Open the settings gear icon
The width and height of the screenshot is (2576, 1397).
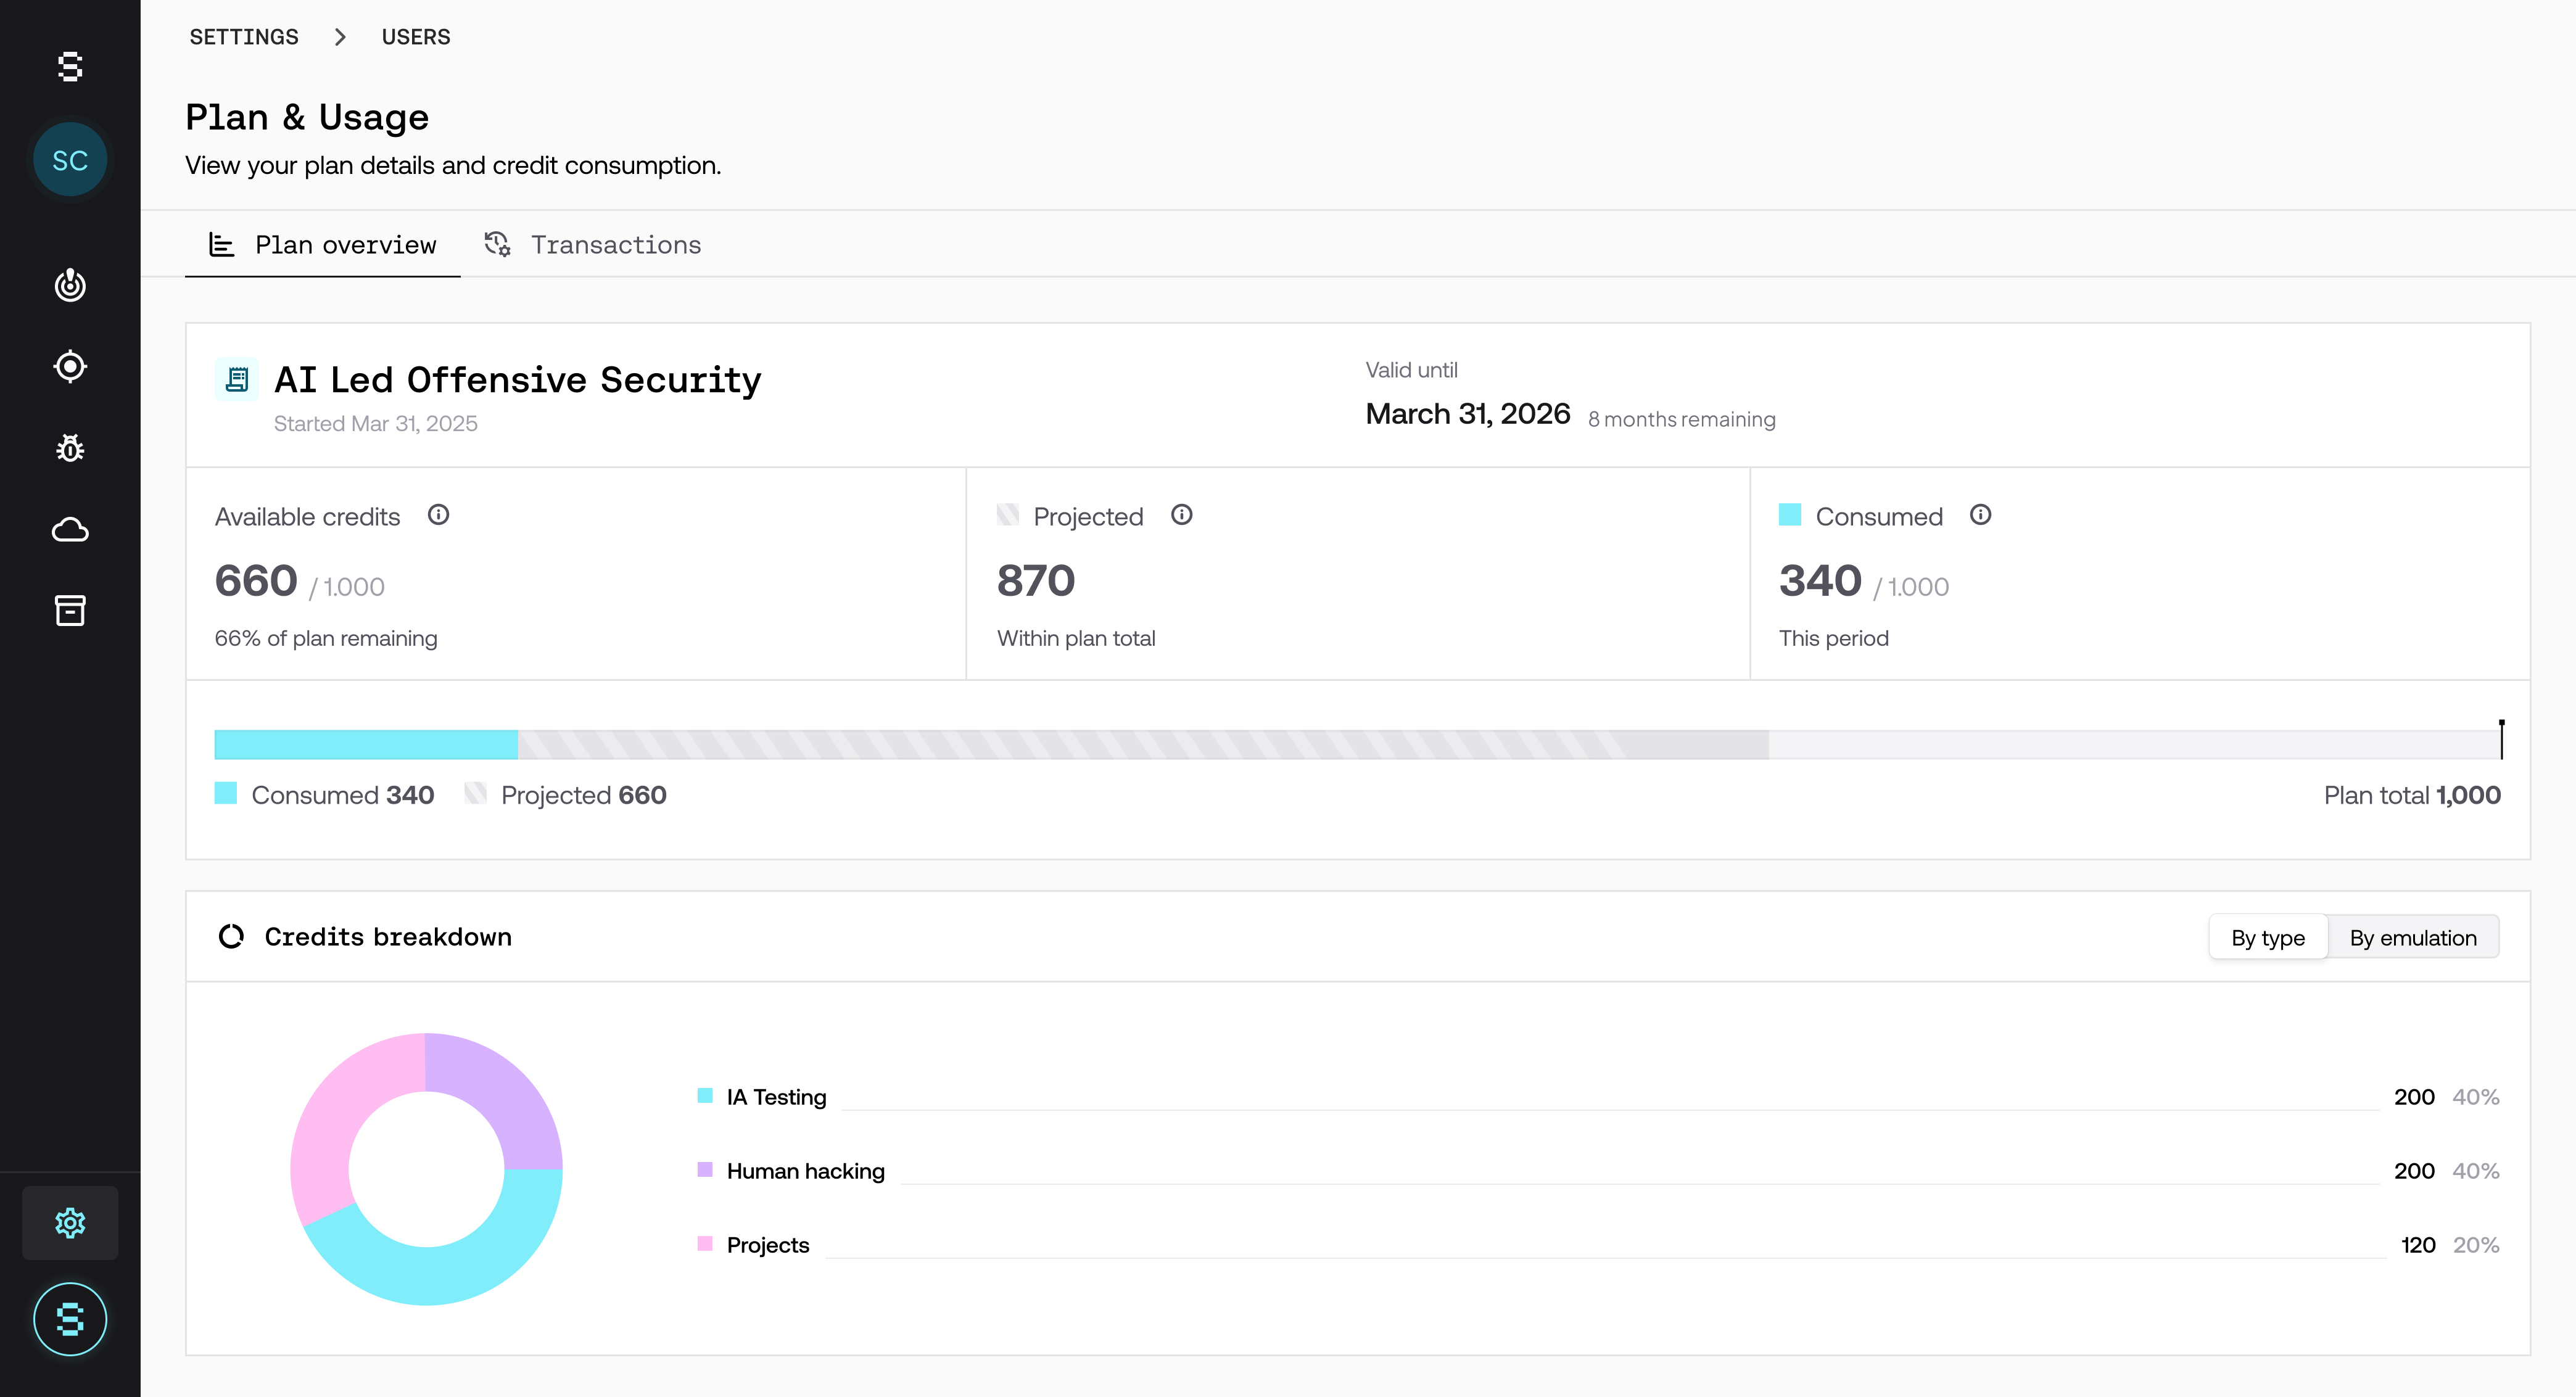[70, 1222]
